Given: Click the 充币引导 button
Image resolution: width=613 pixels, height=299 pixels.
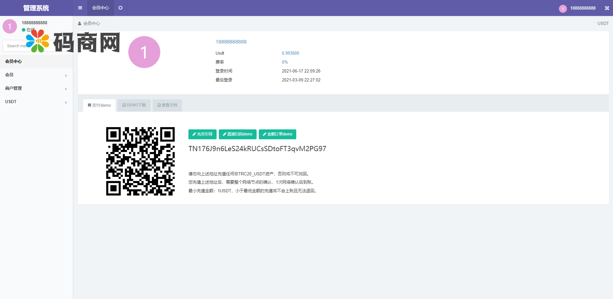Looking at the screenshot, I should [202, 134].
